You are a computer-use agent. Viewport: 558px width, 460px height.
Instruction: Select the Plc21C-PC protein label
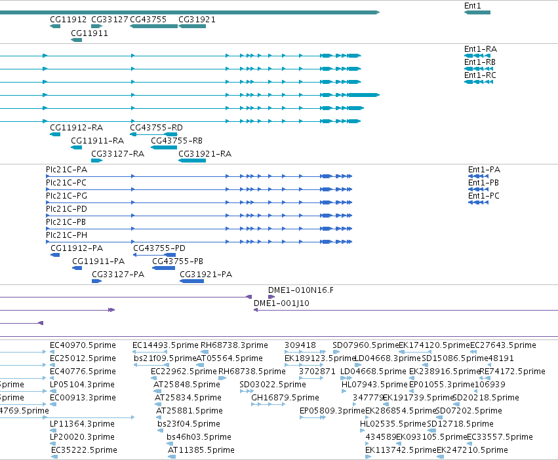pos(66,183)
